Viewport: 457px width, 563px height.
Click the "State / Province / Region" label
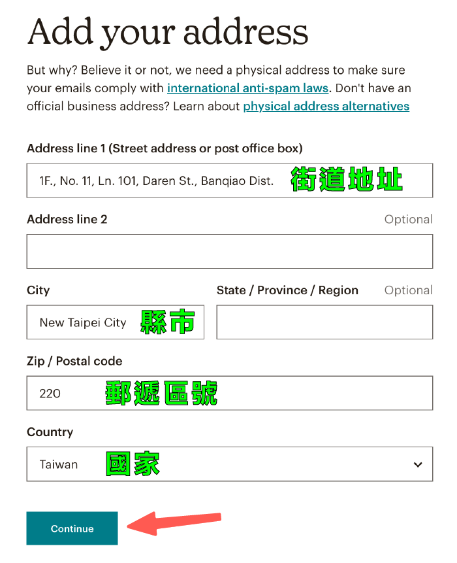(x=287, y=290)
